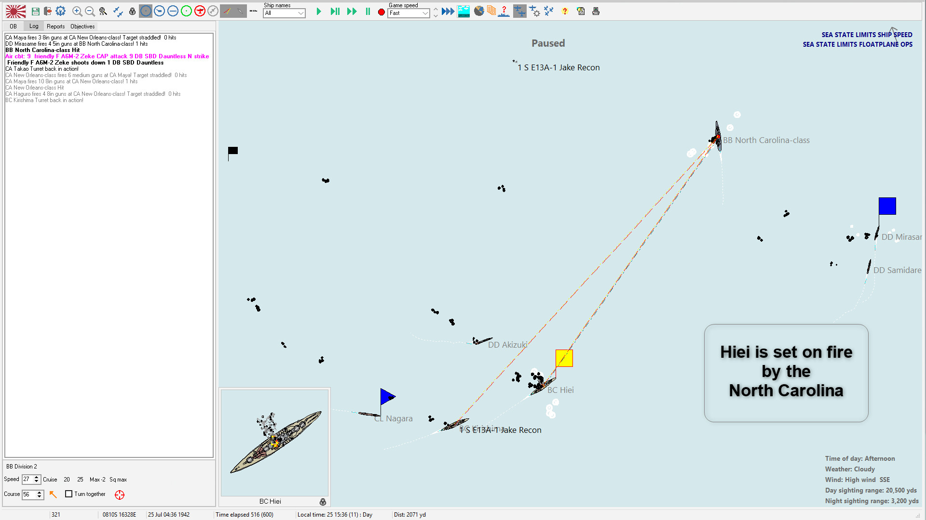
Task: Open the weather display panel
Action: tap(463, 11)
